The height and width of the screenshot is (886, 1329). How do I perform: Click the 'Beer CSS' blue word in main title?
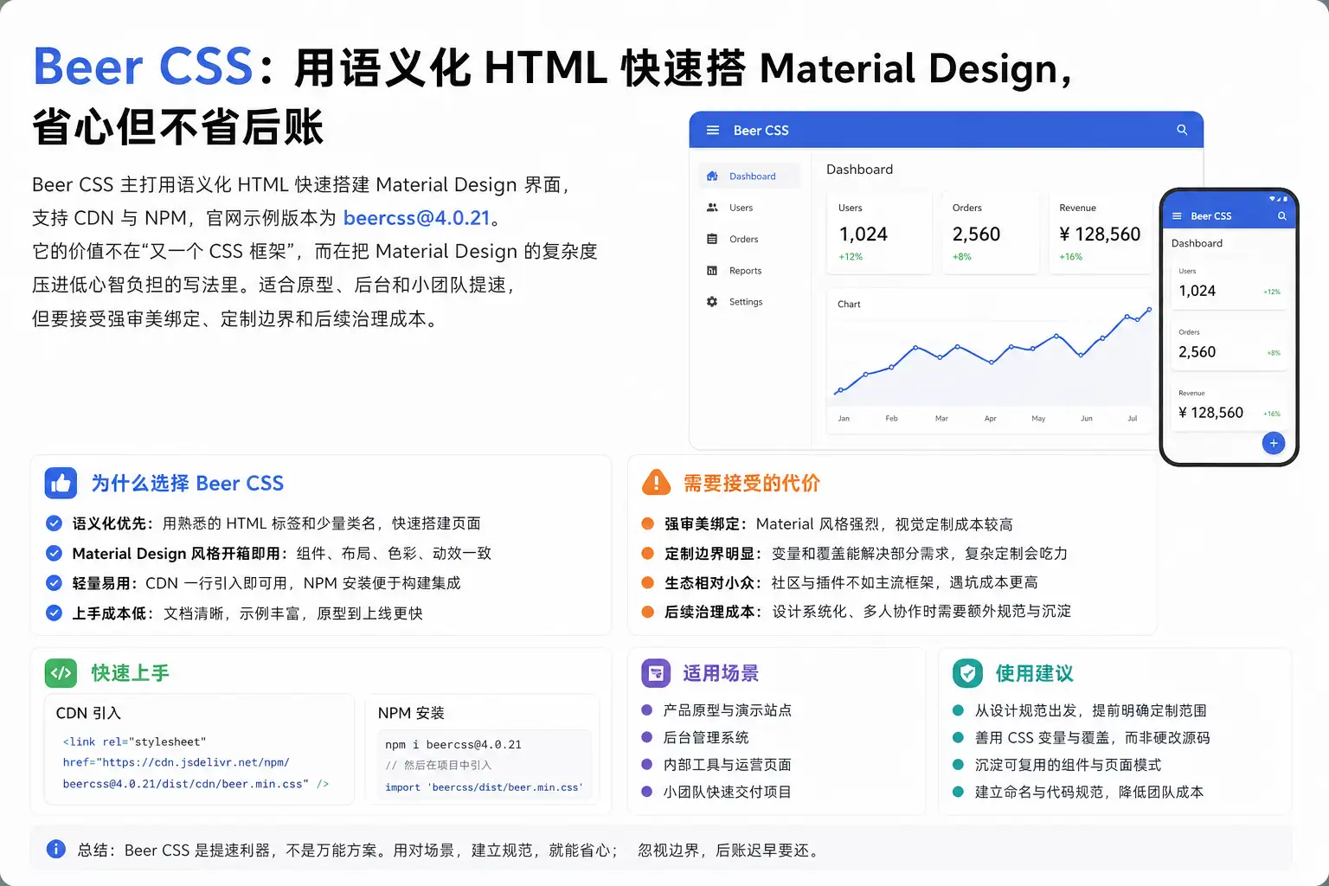(143, 67)
